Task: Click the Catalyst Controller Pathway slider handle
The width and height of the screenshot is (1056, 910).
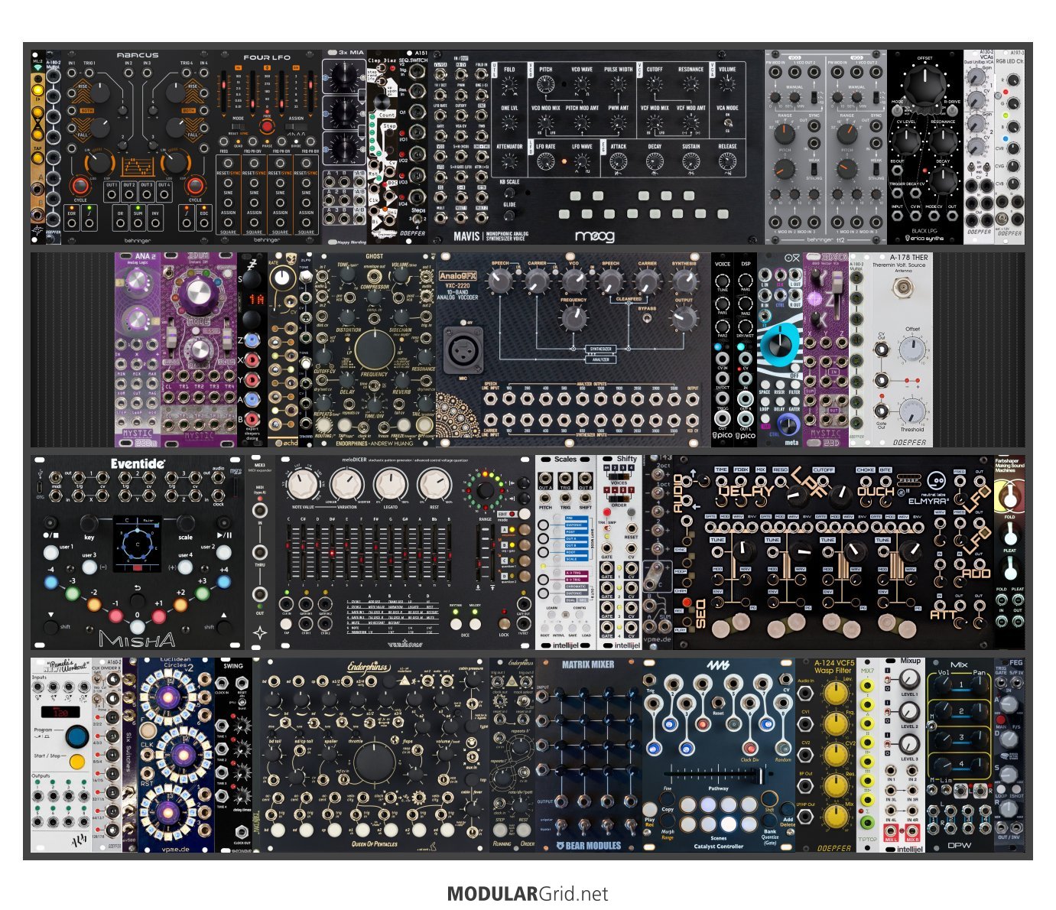Action: (x=761, y=775)
